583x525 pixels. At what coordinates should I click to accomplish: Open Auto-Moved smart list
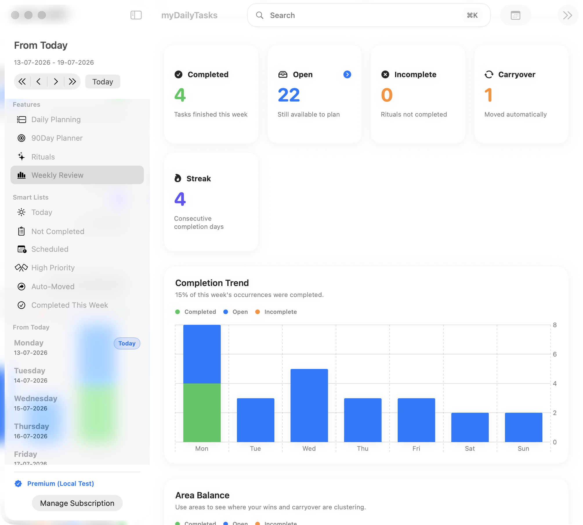pos(77,287)
